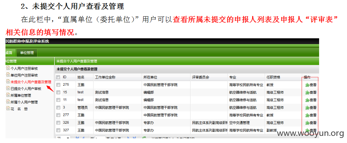Image resolution: width=347 pixels, height=143 pixels.
Task: Click the 查看 view icon for ID 275
Action: [307, 85]
